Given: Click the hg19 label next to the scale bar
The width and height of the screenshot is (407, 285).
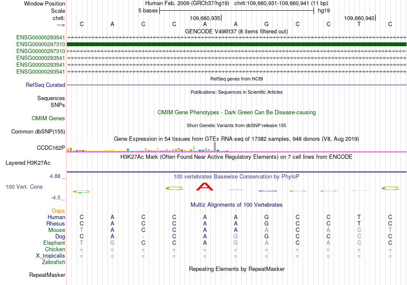Looking at the screenshot, I should coord(324,11).
